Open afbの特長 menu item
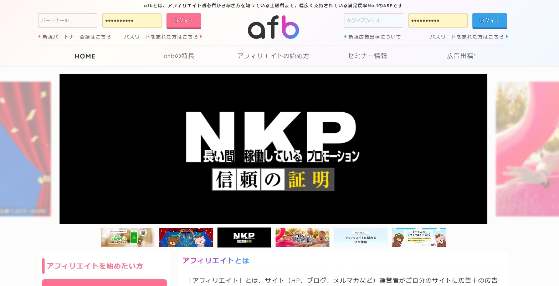Viewport: 559px width, 286px height. coord(179,56)
